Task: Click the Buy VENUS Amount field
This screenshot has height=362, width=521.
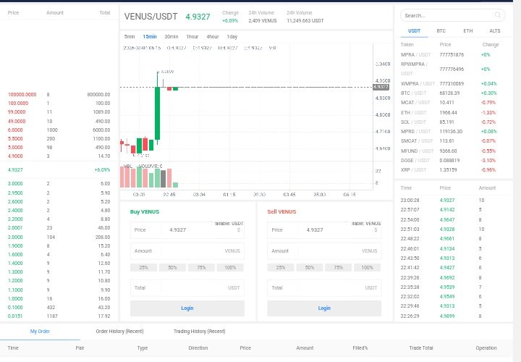Action: (x=187, y=251)
